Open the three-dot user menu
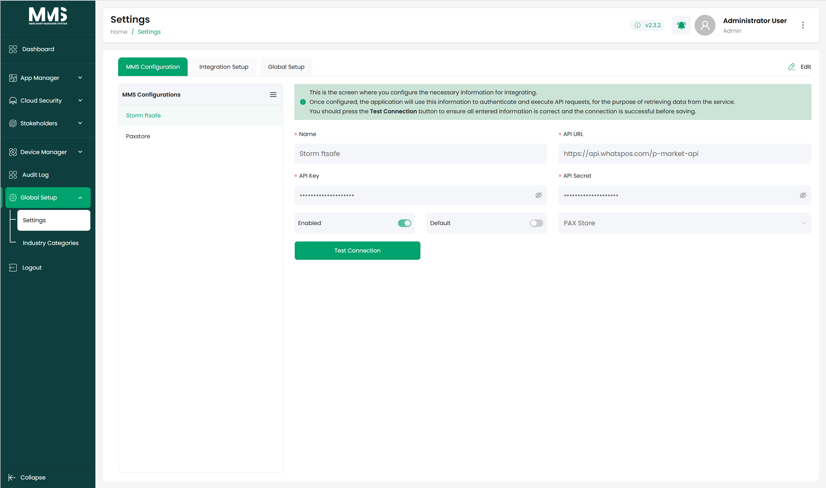The image size is (826, 488). tap(803, 25)
